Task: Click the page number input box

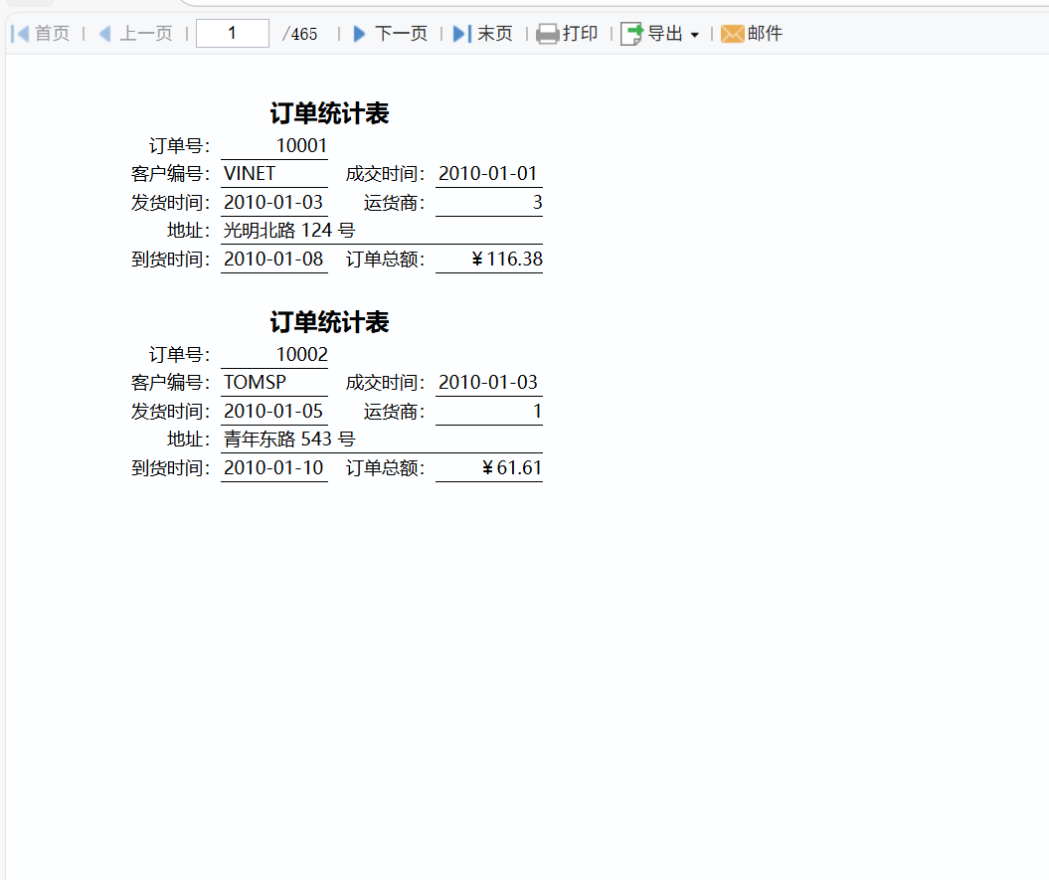Action: point(233,34)
